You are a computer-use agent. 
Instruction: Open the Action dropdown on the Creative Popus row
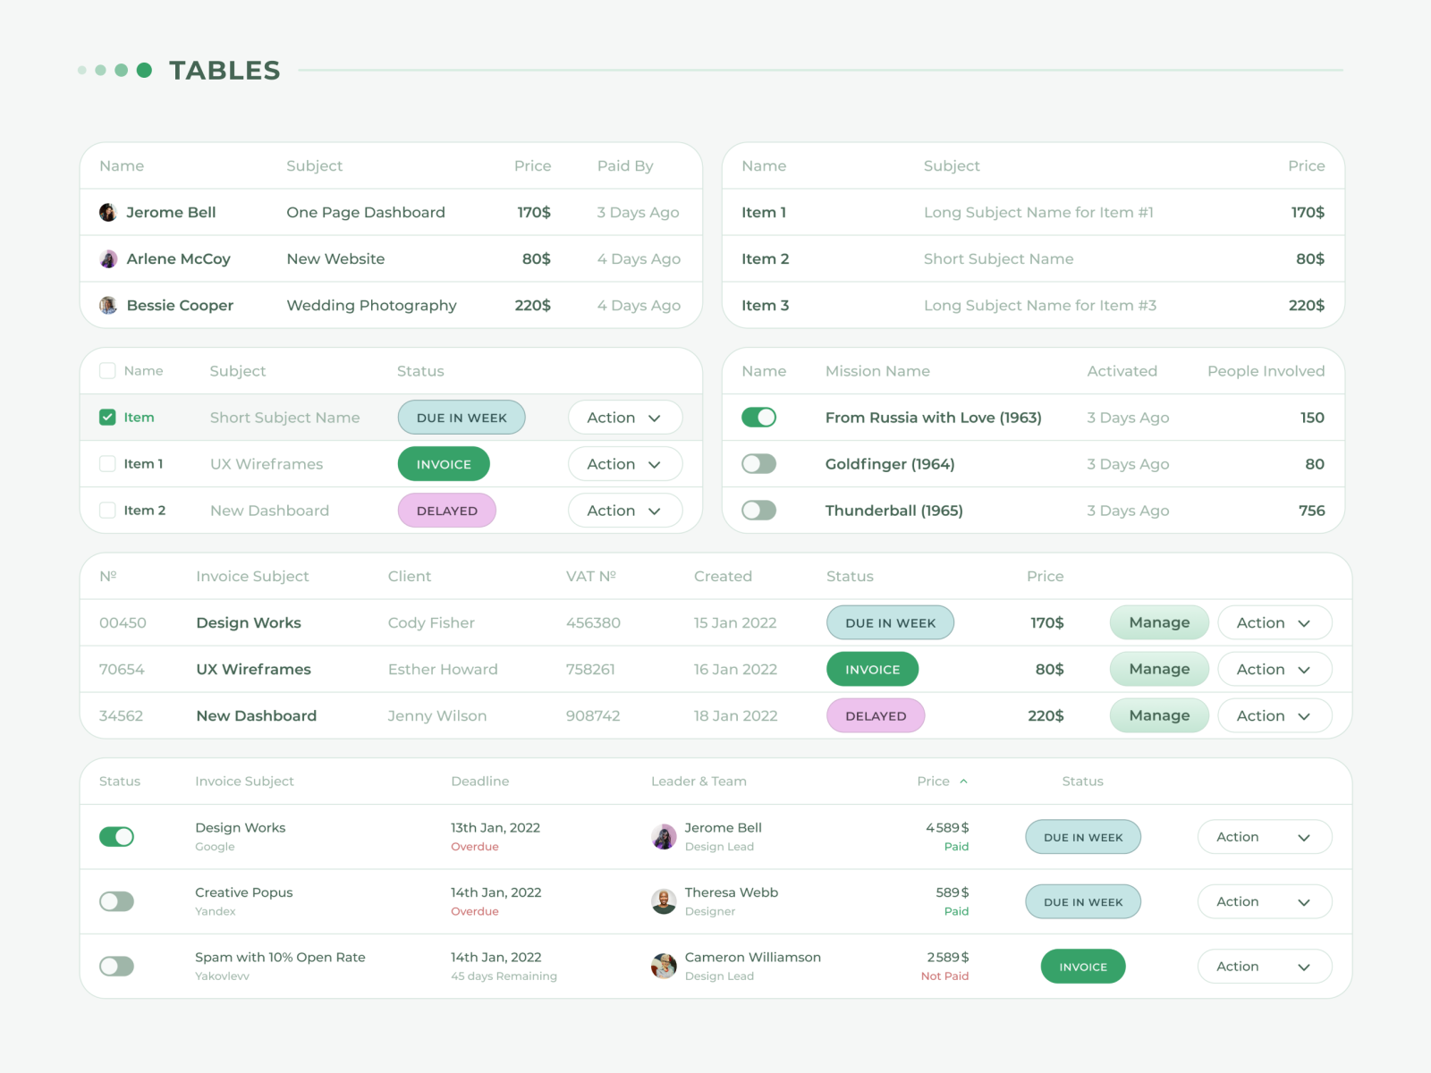[x=1264, y=901]
